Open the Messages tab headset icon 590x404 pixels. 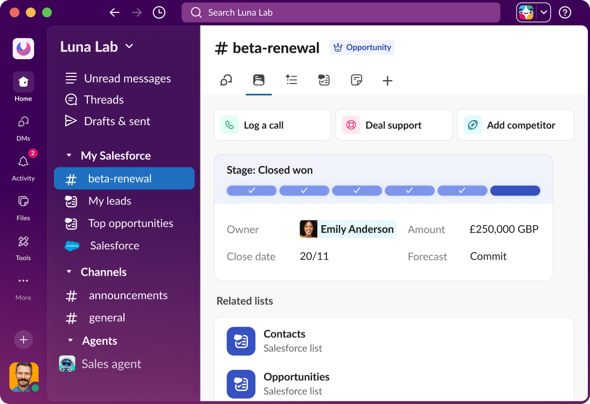226,80
